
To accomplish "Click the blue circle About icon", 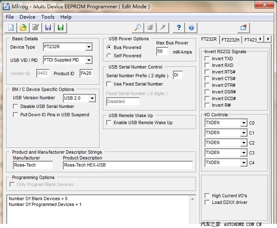I will click(191, 28).
